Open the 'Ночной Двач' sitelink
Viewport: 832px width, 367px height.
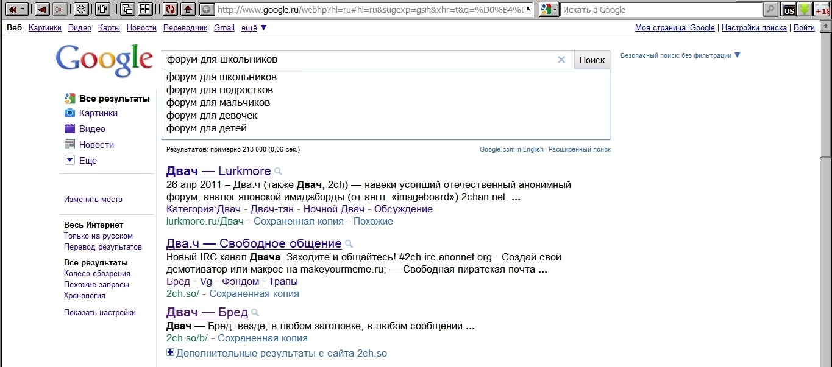tap(334, 209)
